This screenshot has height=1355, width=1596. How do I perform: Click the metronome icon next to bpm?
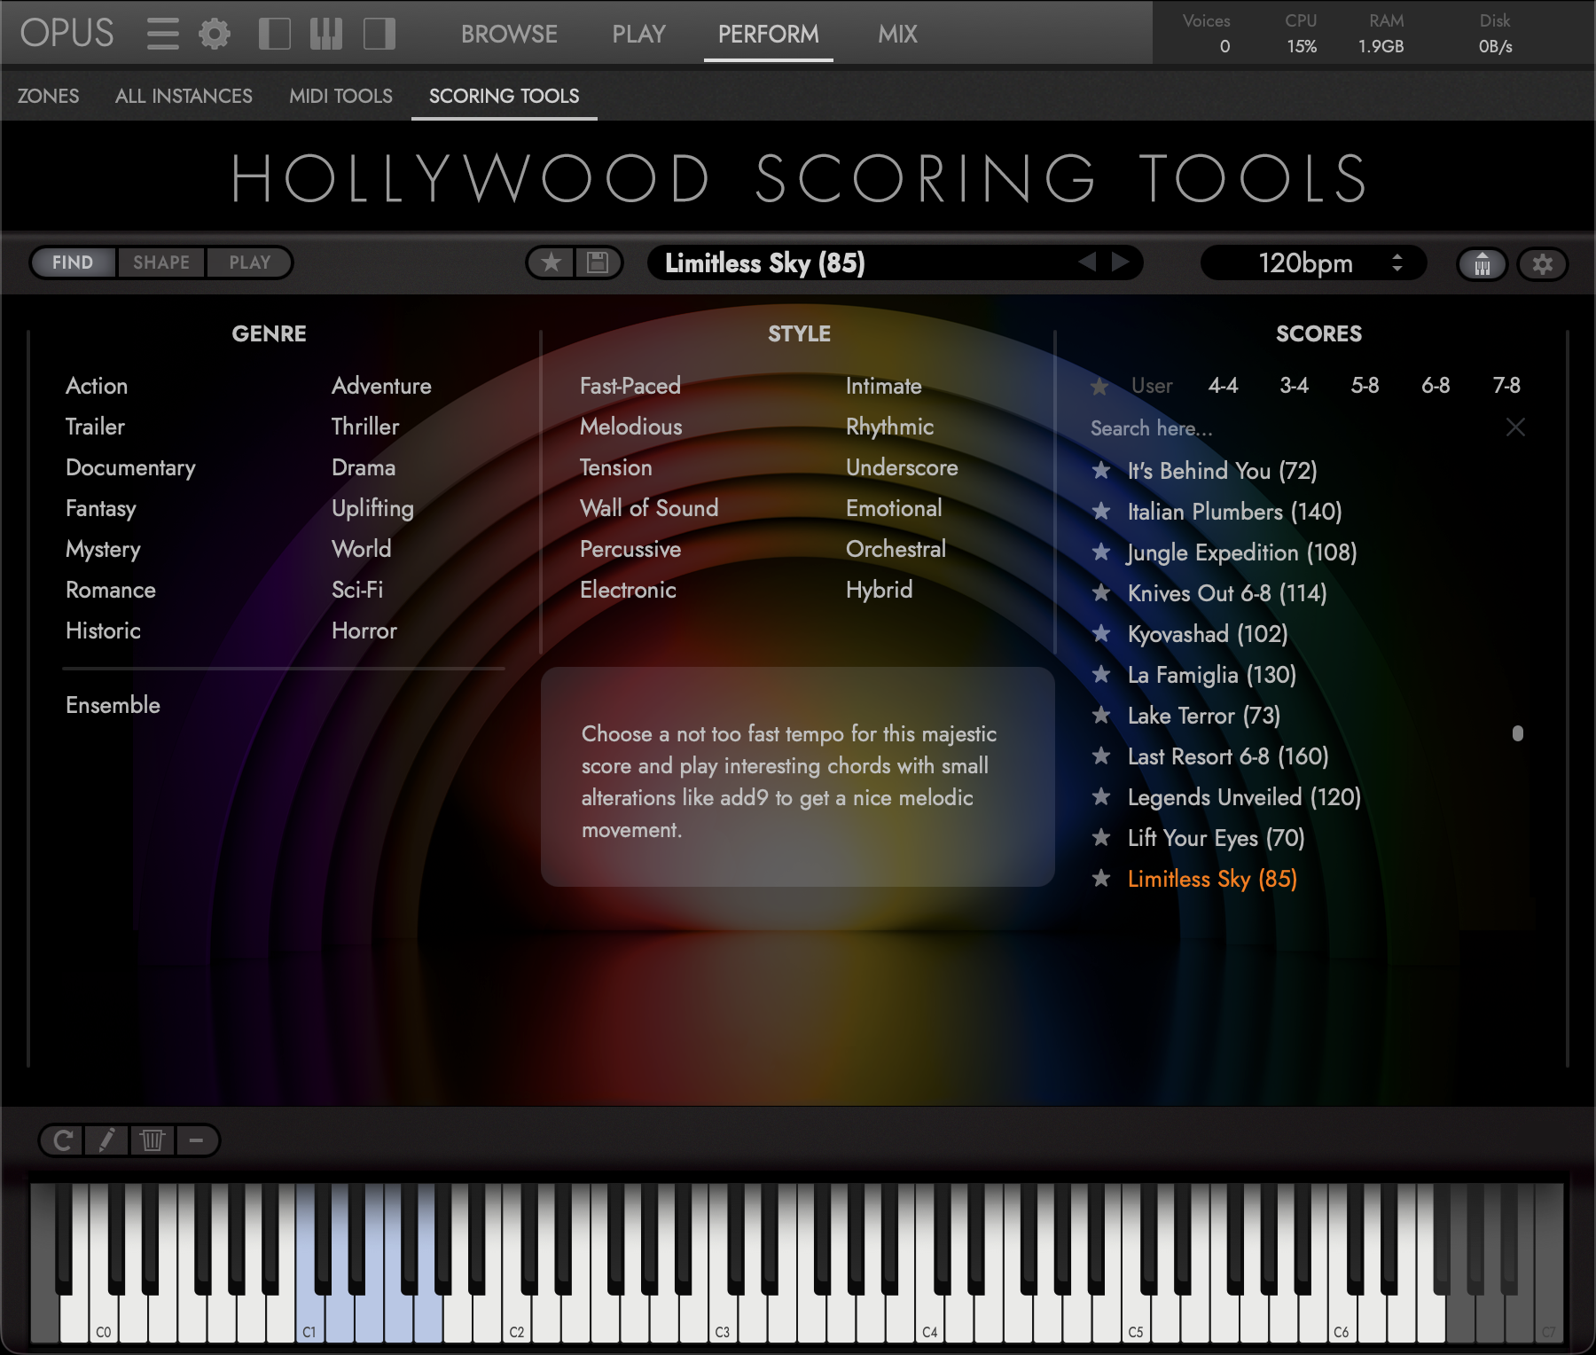pos(1483,263)
